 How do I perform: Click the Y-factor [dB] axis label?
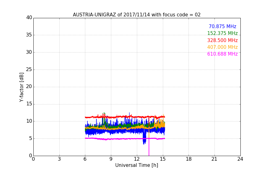[21, 87]
